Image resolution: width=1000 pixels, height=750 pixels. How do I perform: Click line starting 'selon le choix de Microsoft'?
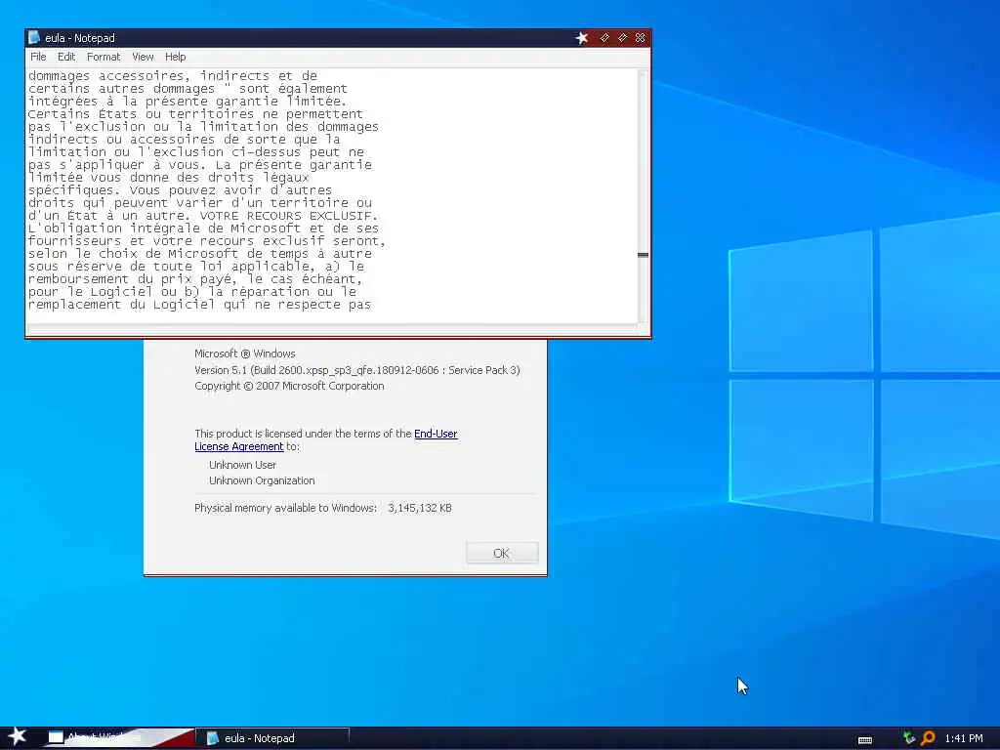pos(200,255)
